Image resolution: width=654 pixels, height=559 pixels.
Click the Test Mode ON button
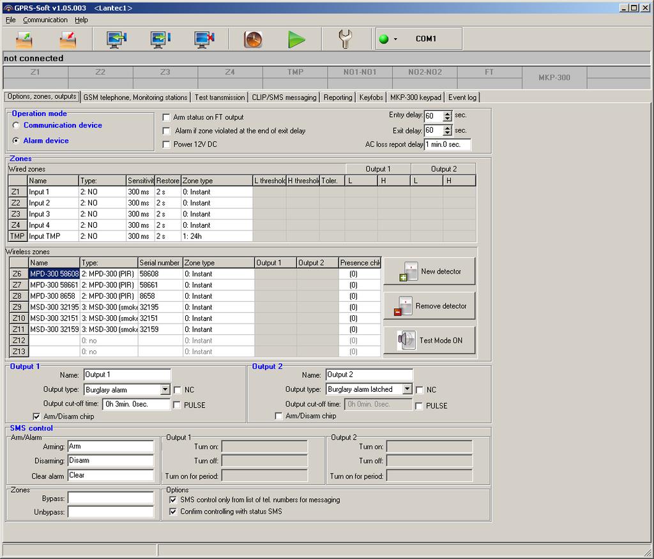click(x=429, y=340)
